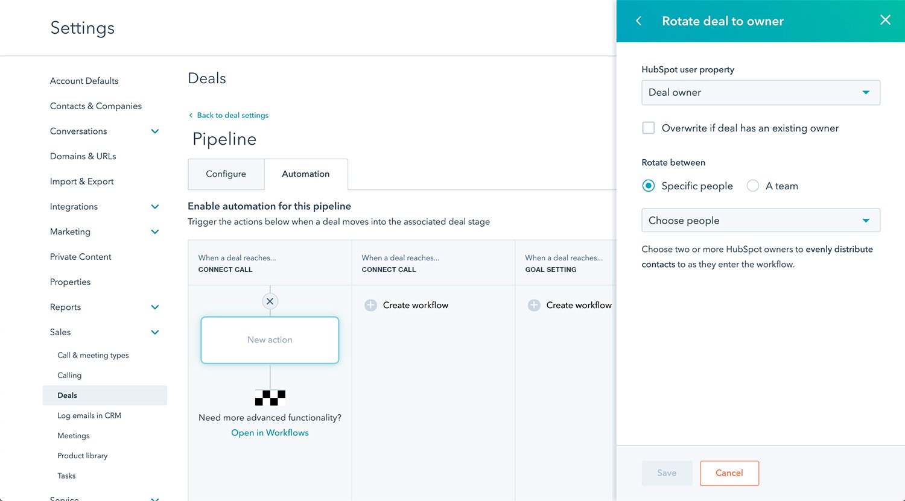
Task: Close the Rotate deal to owner panel
Action: click(x=885, y=20)
